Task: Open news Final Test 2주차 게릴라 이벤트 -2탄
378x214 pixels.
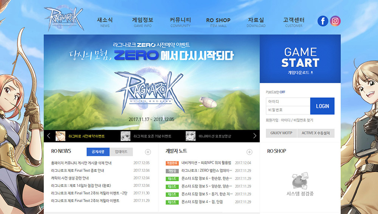Action: [89, 193]
